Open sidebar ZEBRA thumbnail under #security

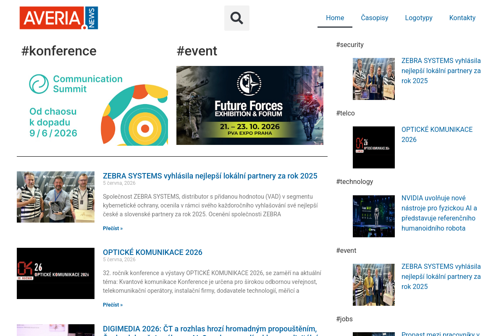374,79
